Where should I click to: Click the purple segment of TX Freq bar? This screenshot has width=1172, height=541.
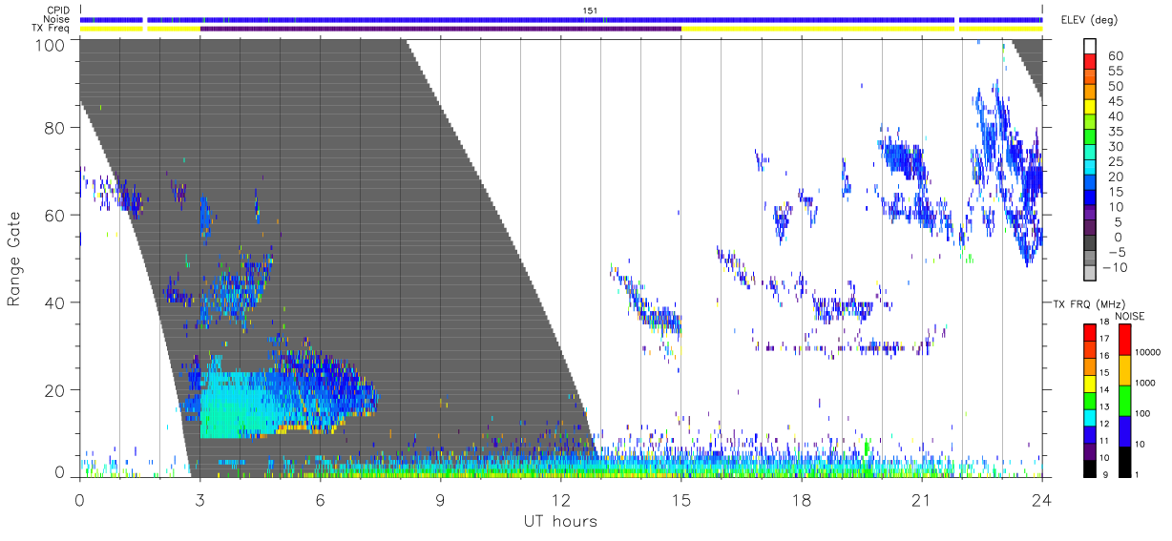coord(440,29)
